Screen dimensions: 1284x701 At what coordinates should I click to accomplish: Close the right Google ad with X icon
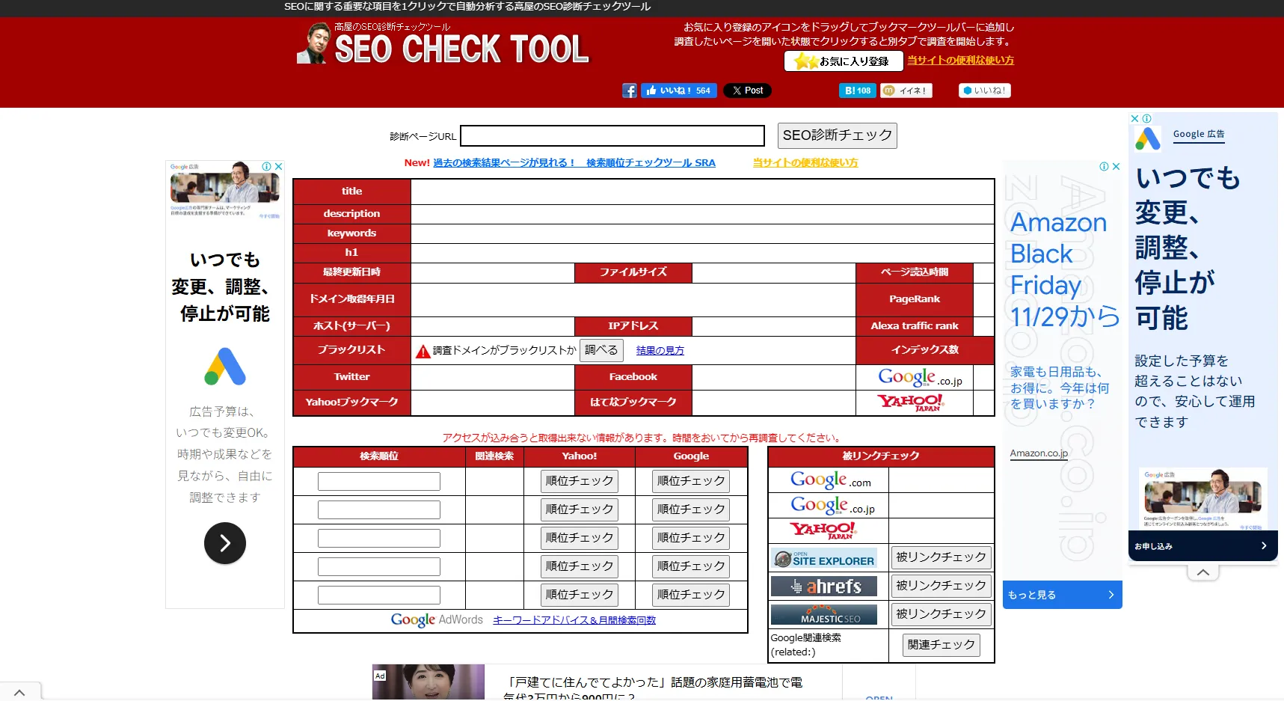(x=1134, y=119)
